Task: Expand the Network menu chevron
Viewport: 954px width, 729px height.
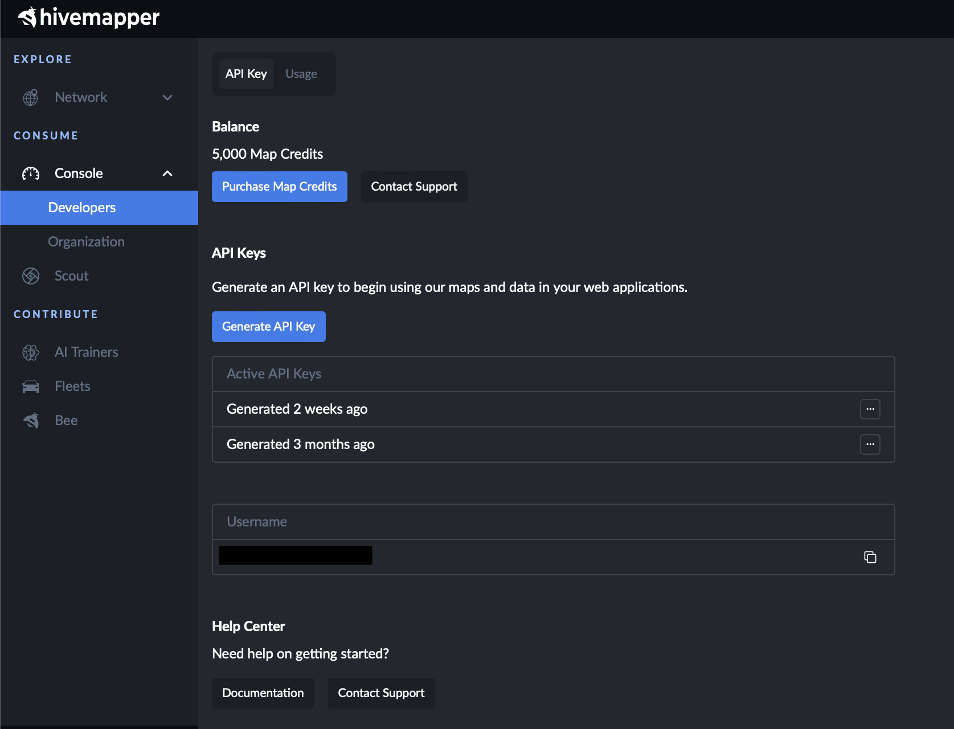Action: pos(167,97)
